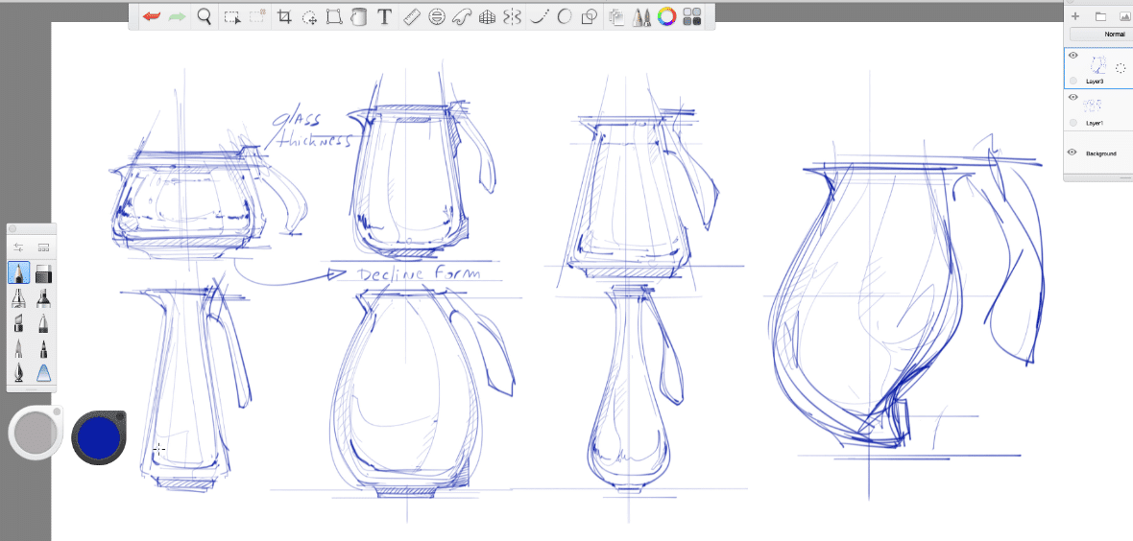
Task: Hide the Background layer
Action: (1073, 153)
